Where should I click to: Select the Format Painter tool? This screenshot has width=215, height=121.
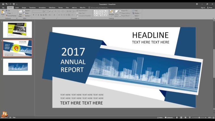pos(11,16)
